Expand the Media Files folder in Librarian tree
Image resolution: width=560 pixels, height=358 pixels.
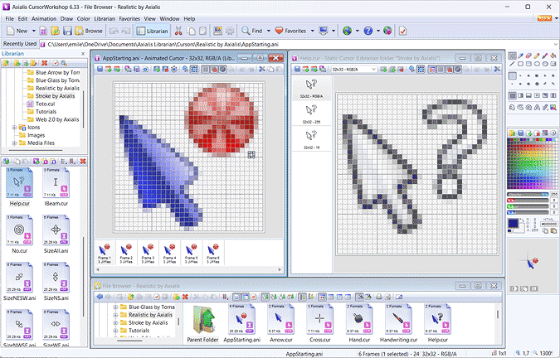(x=14, y=143)
